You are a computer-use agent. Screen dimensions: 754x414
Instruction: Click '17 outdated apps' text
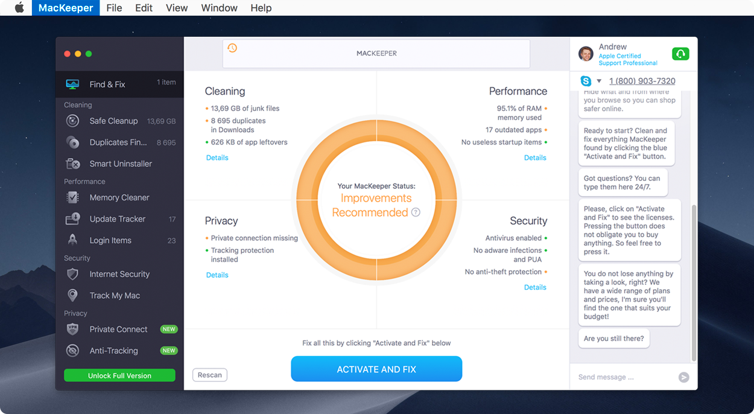(x=513, y=130)
